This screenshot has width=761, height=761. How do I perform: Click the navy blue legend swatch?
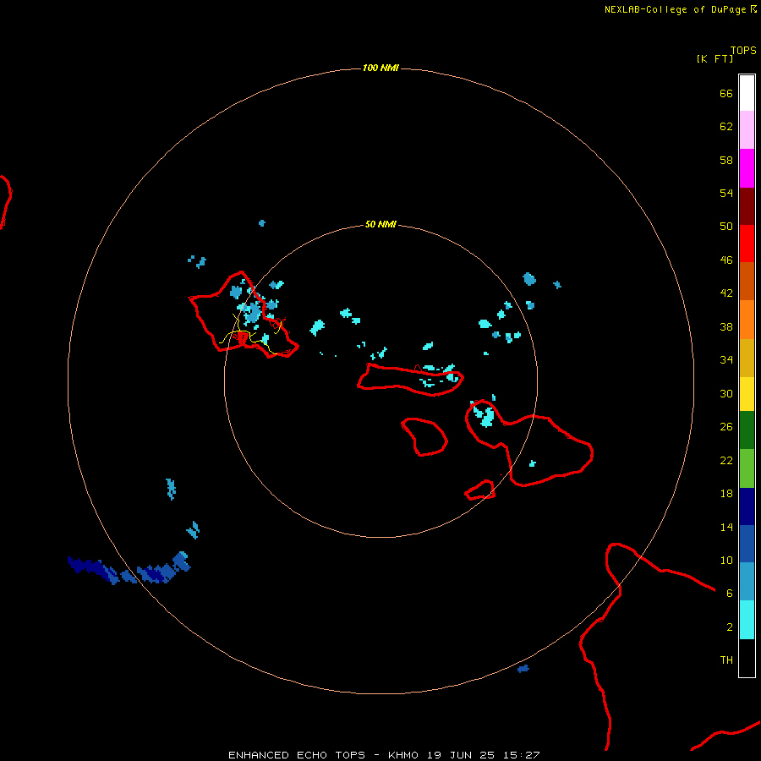pos(747,506)
